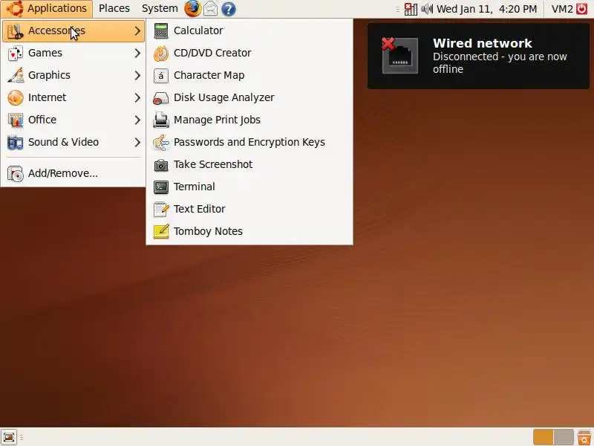Screen dimensions: 594x446
Task: Click the disconnected network tray icon
Action: pyautogui.click(x=411, y=9)
